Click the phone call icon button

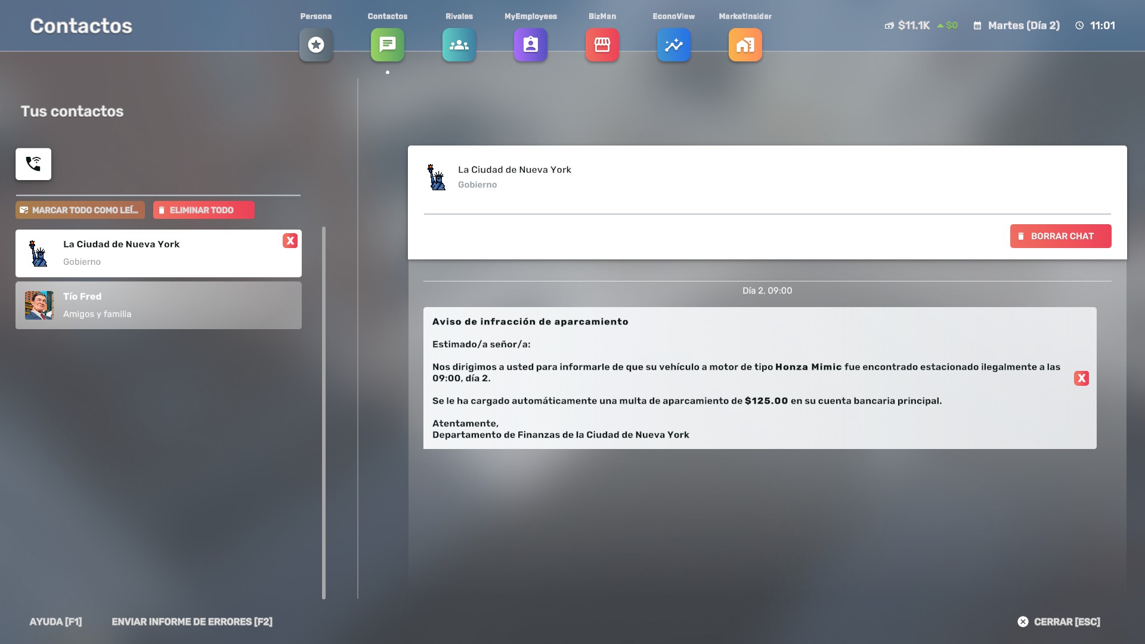[33, 164]
